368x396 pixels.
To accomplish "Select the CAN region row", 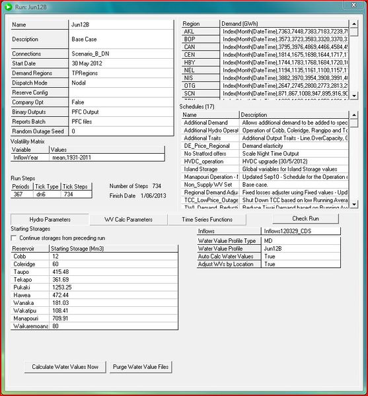I will [265, 47].
